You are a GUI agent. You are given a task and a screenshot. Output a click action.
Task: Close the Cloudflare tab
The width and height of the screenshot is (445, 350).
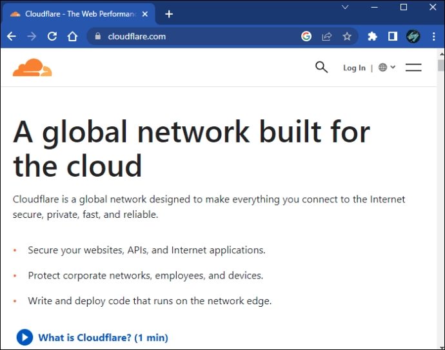pyautogui.click(x=144, y=14)
